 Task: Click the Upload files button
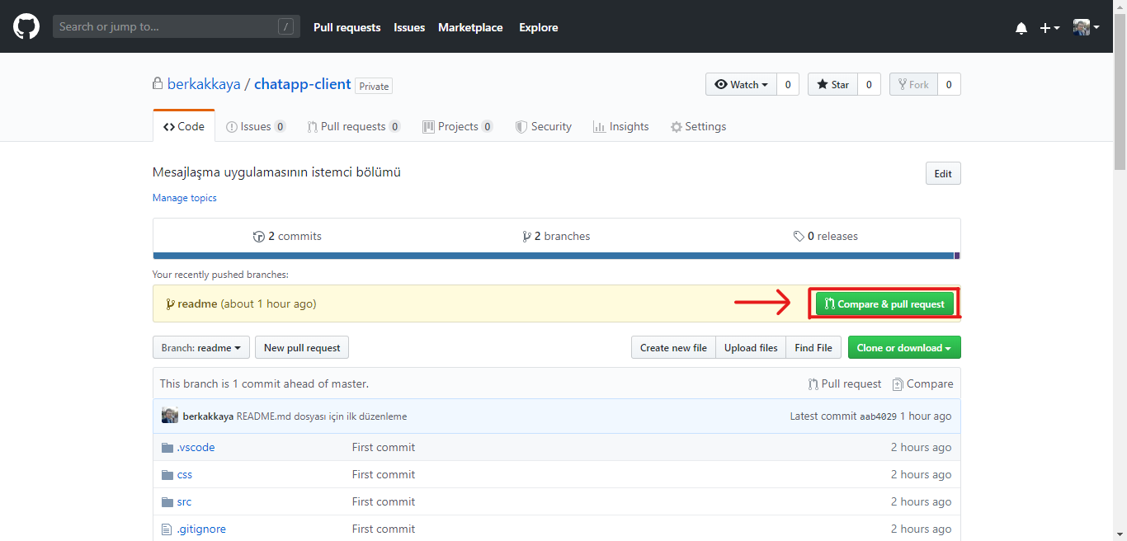tap(751, 347)
